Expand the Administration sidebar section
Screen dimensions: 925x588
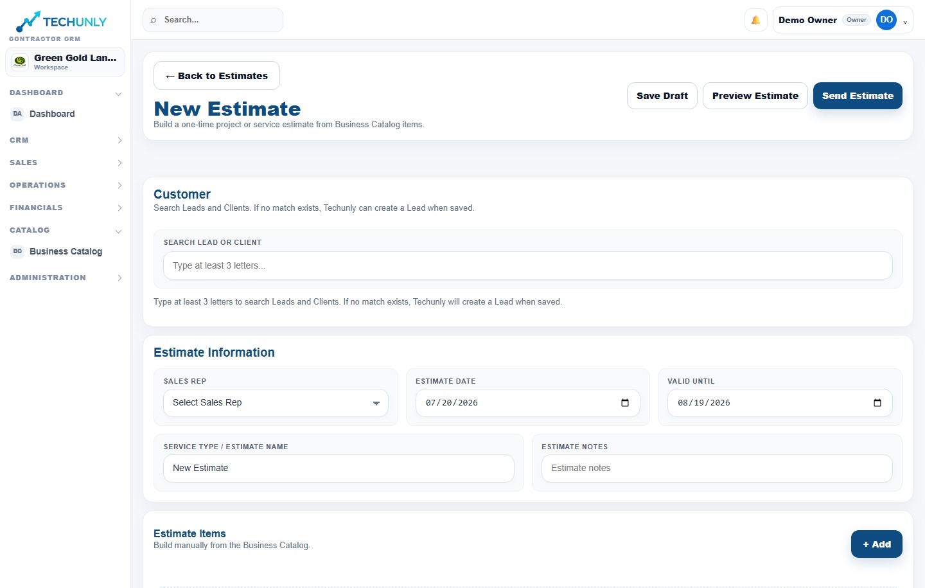click(x=119, y=278)
